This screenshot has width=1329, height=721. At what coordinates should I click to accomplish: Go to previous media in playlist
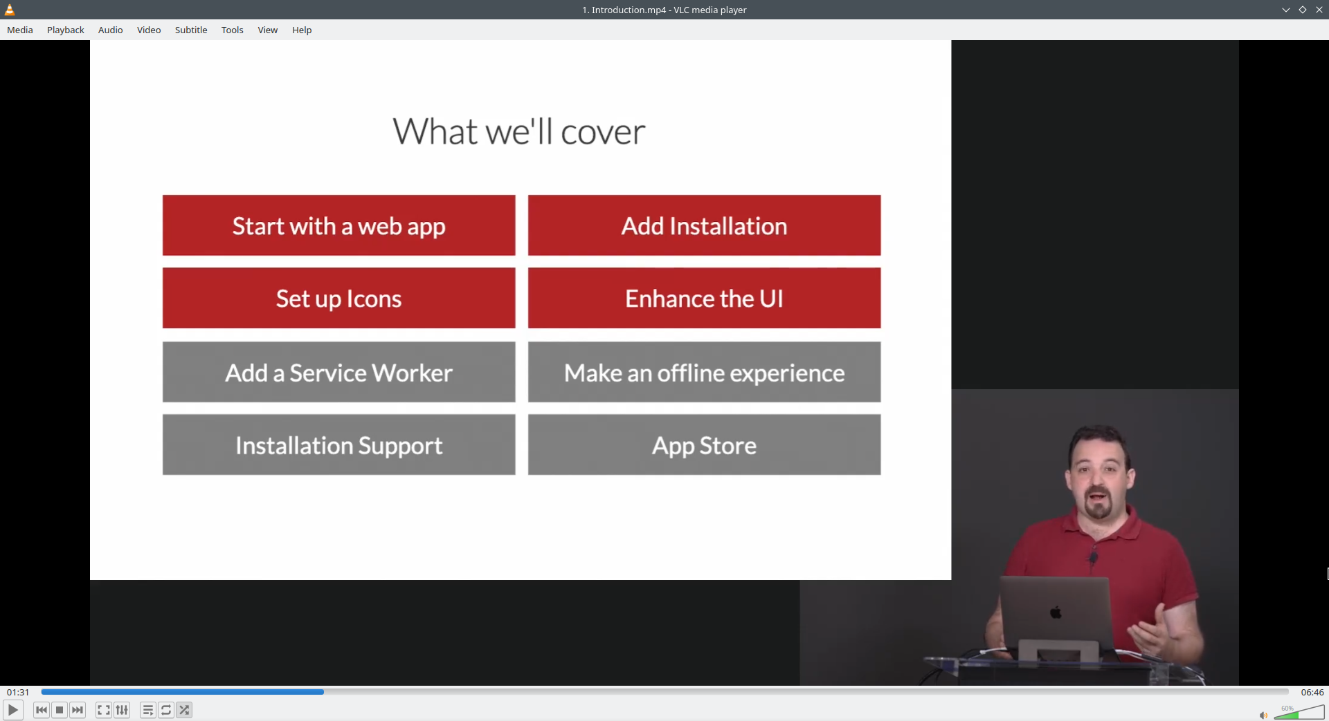coord(42,710)
